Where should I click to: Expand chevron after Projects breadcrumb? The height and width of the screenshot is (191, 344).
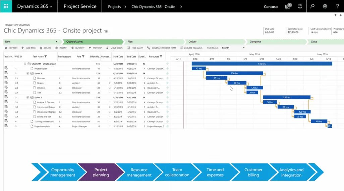(x=125, y=7)
